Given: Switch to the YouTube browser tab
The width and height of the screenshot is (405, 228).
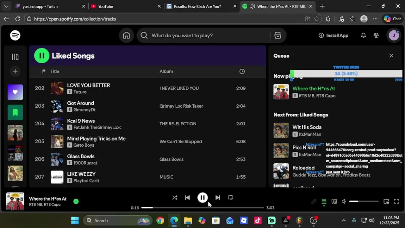Looking at the screenshot, I should coord(125,6).
